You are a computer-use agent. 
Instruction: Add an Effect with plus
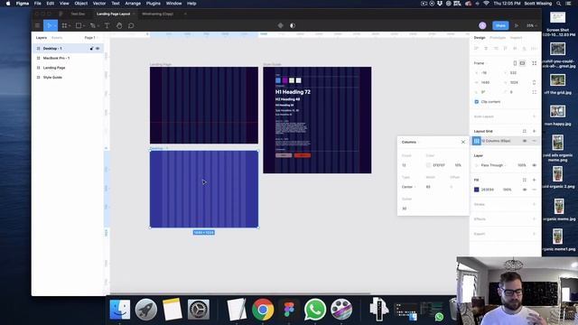coord(534,218)
